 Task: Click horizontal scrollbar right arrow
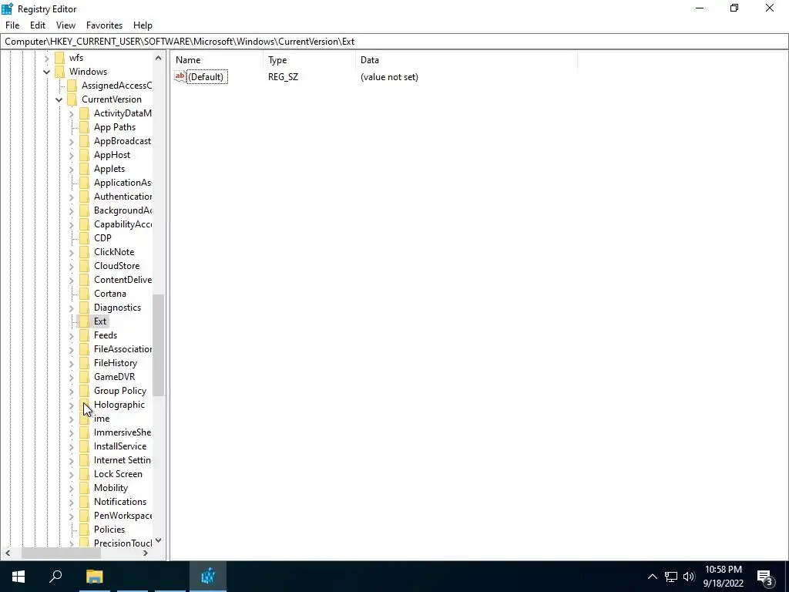[146, 553]
